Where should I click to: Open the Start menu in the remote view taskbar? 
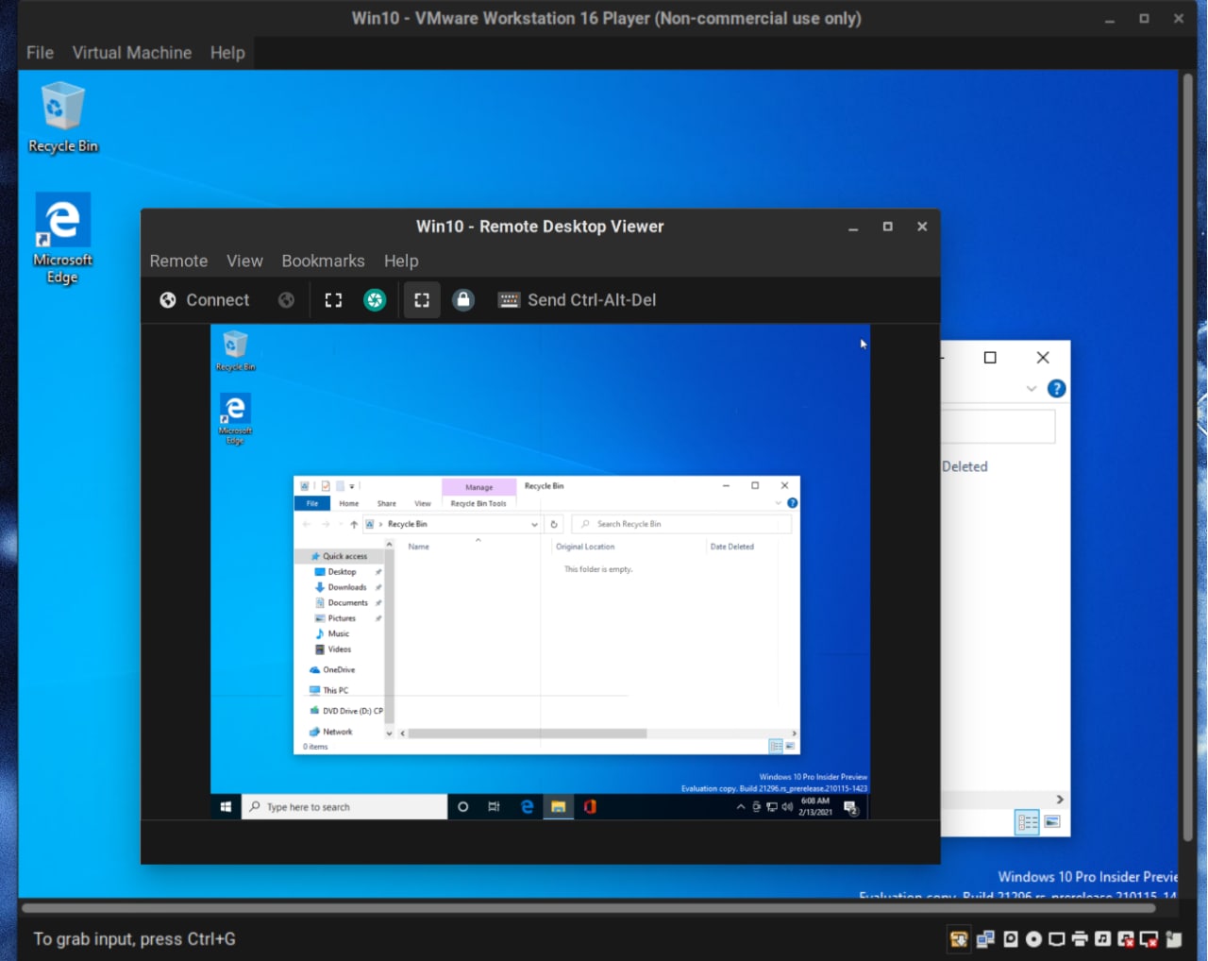point(226,807)
